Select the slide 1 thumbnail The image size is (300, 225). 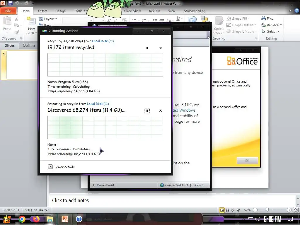point(22,65)
